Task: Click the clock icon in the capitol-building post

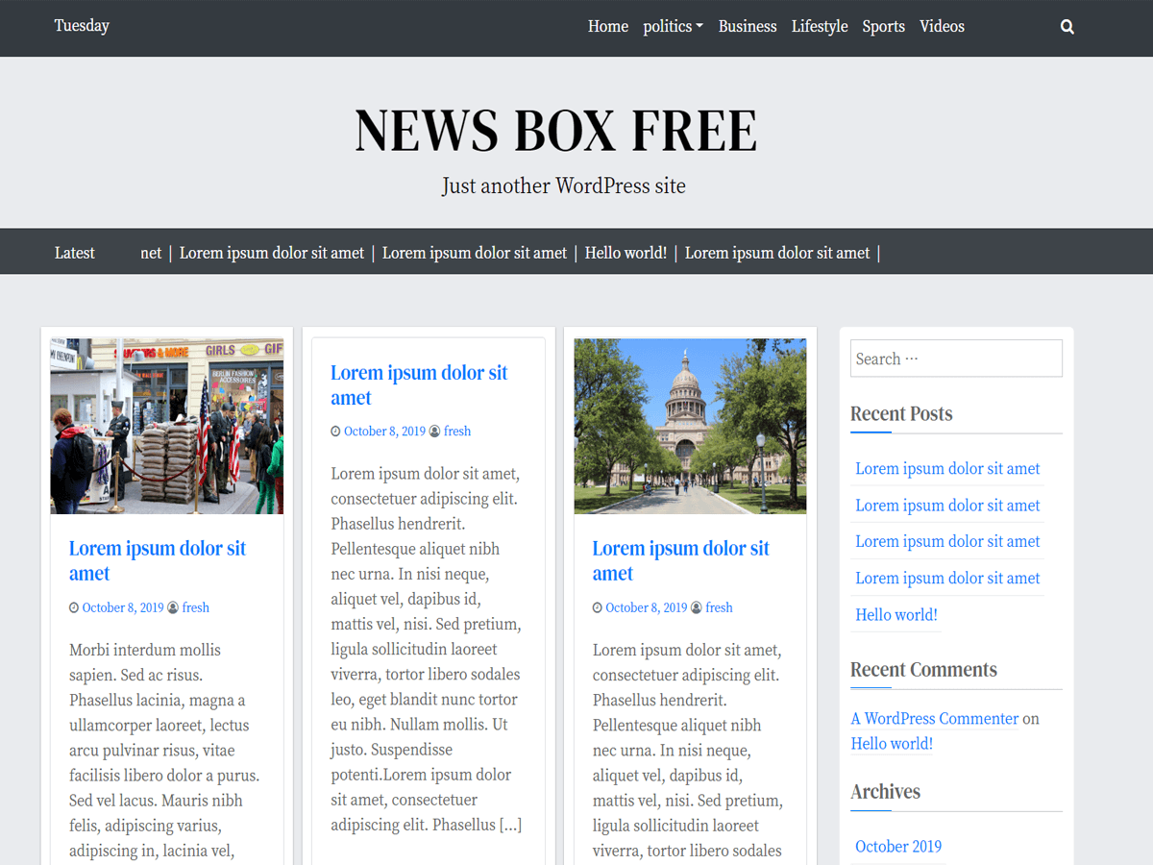Action: click(597, 606)
